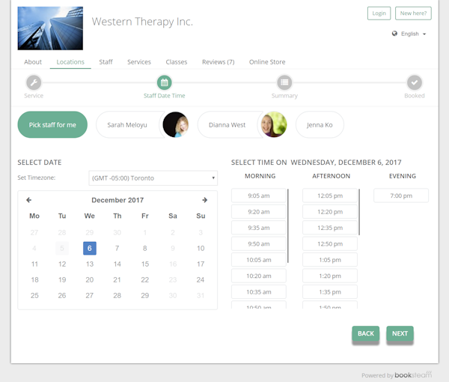Select the 7:00 pm evening slot

coord(401,195)
